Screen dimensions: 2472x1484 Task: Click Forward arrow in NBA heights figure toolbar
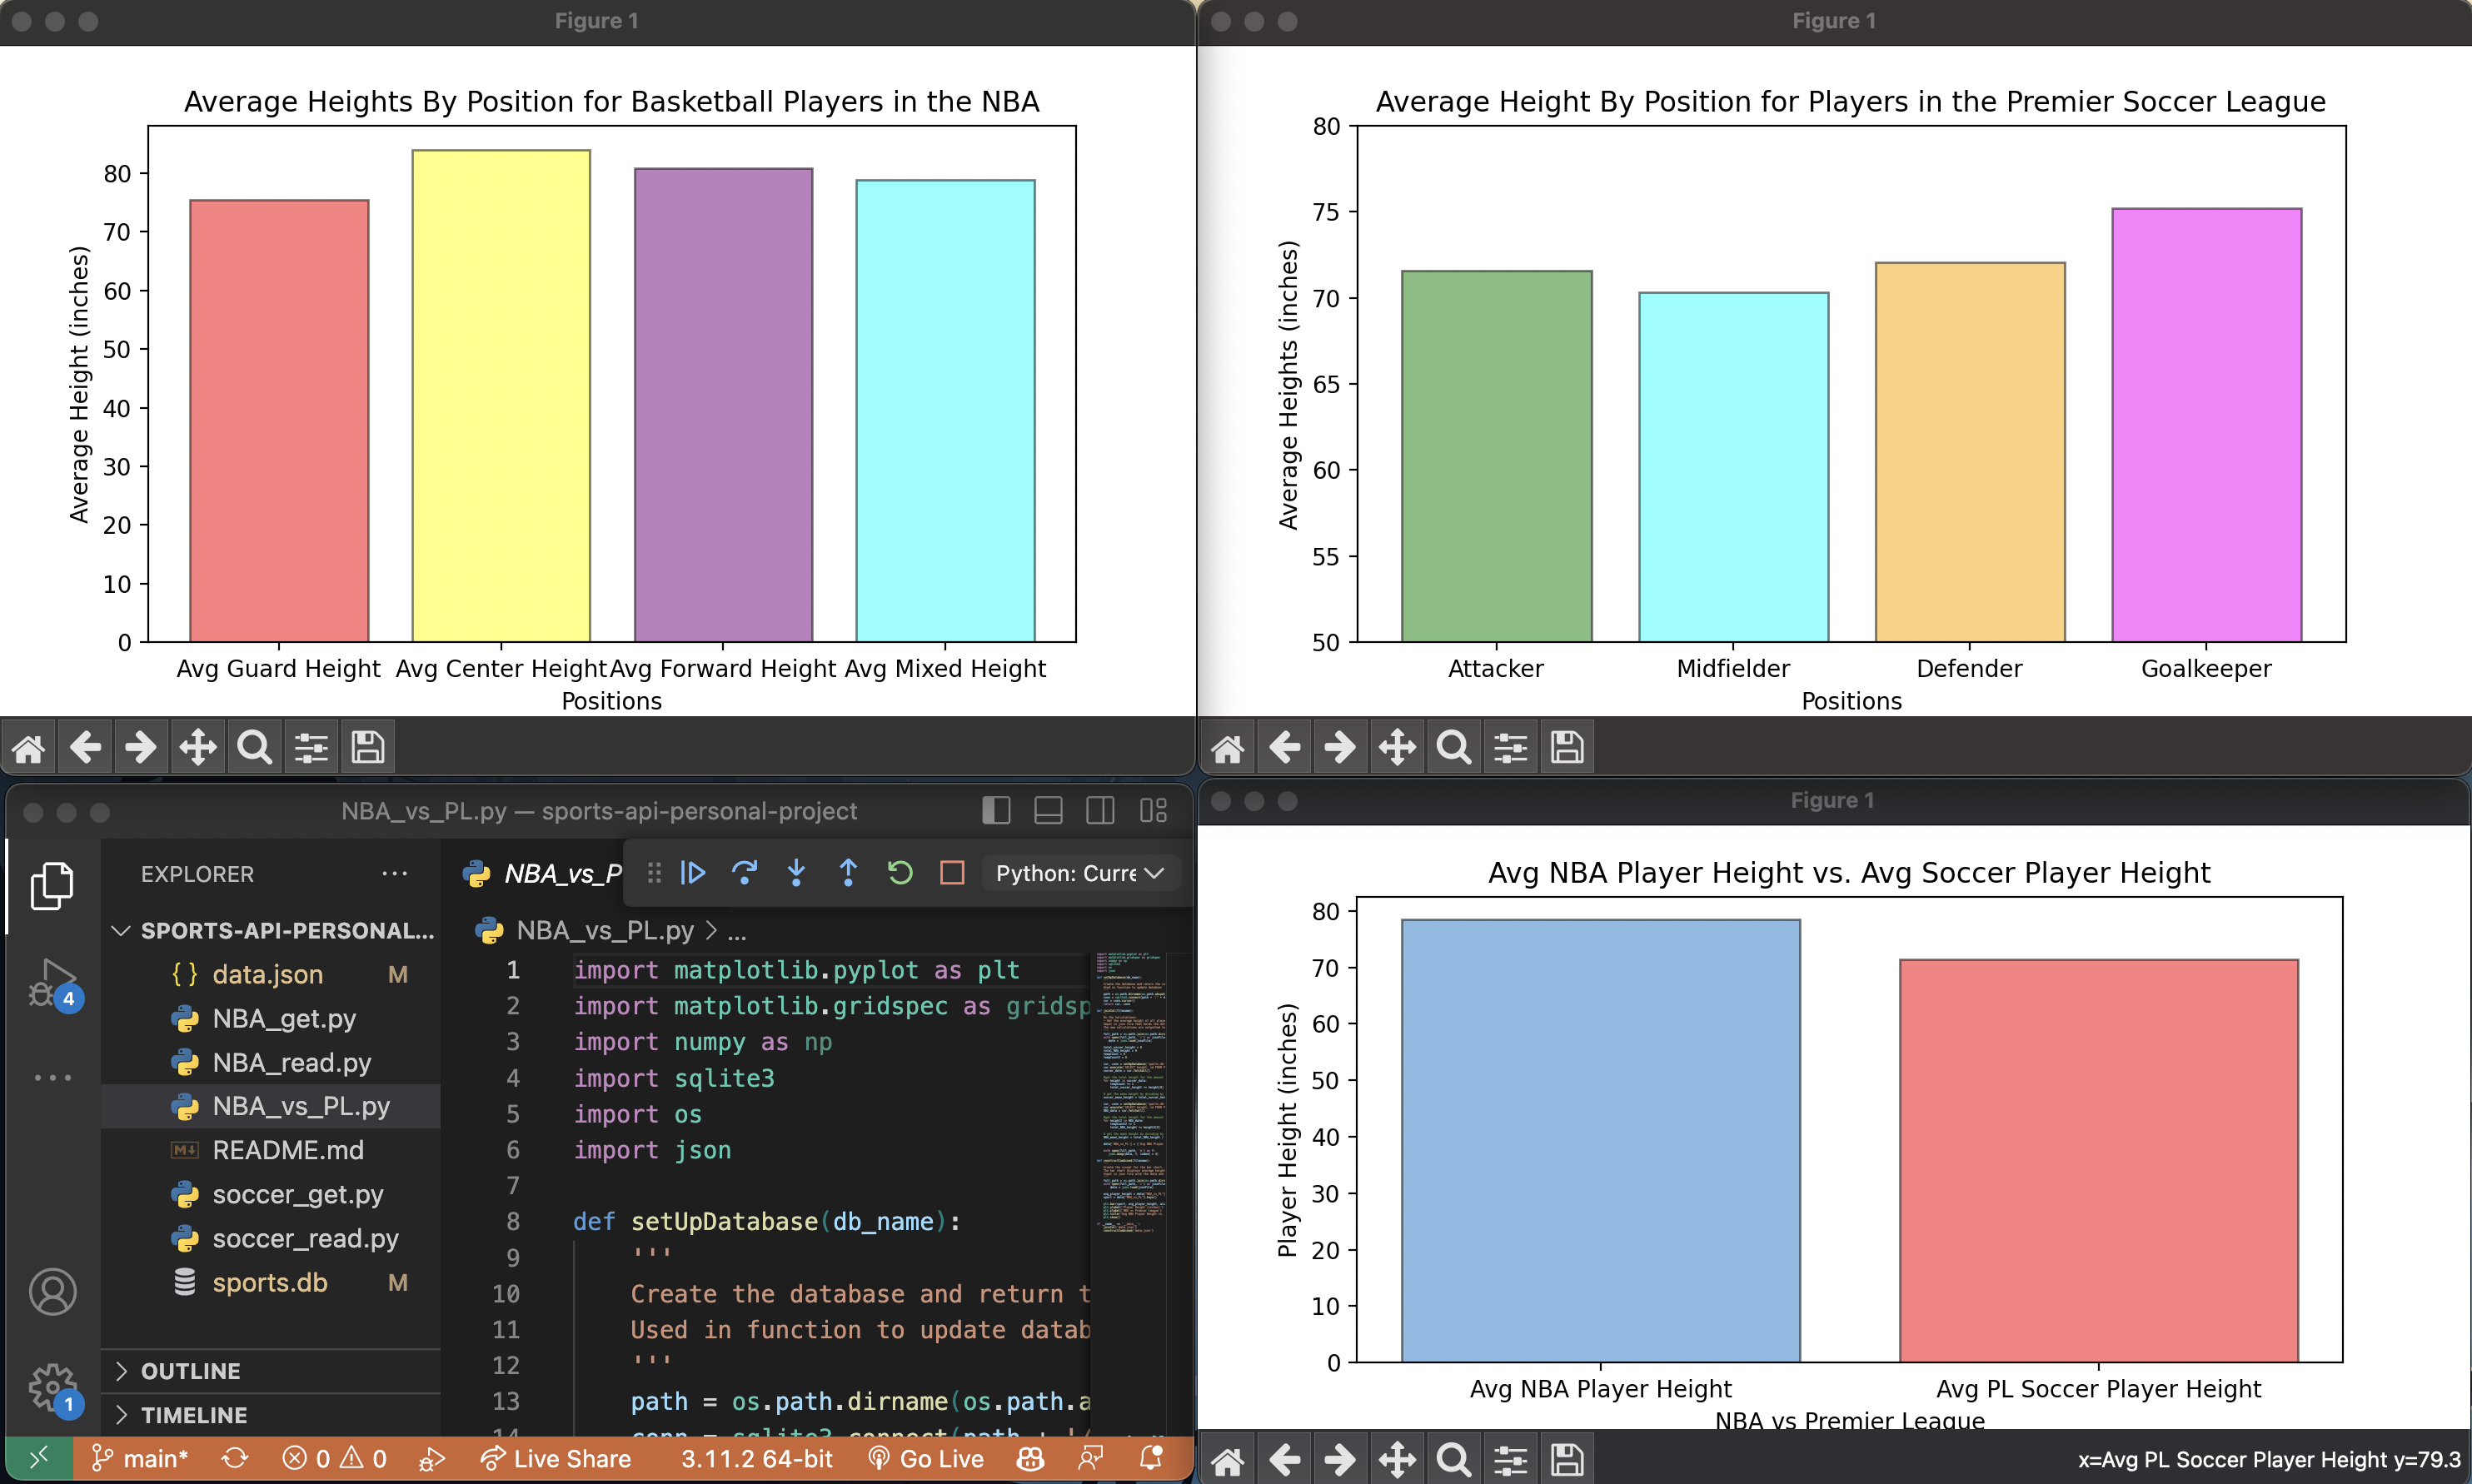pyautogui.click(x=141, y=747)
